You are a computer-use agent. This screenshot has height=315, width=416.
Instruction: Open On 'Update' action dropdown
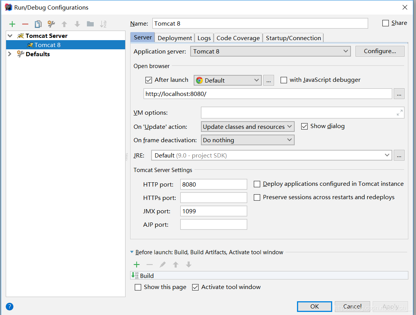pyautogui.click(x=248, y=127)
